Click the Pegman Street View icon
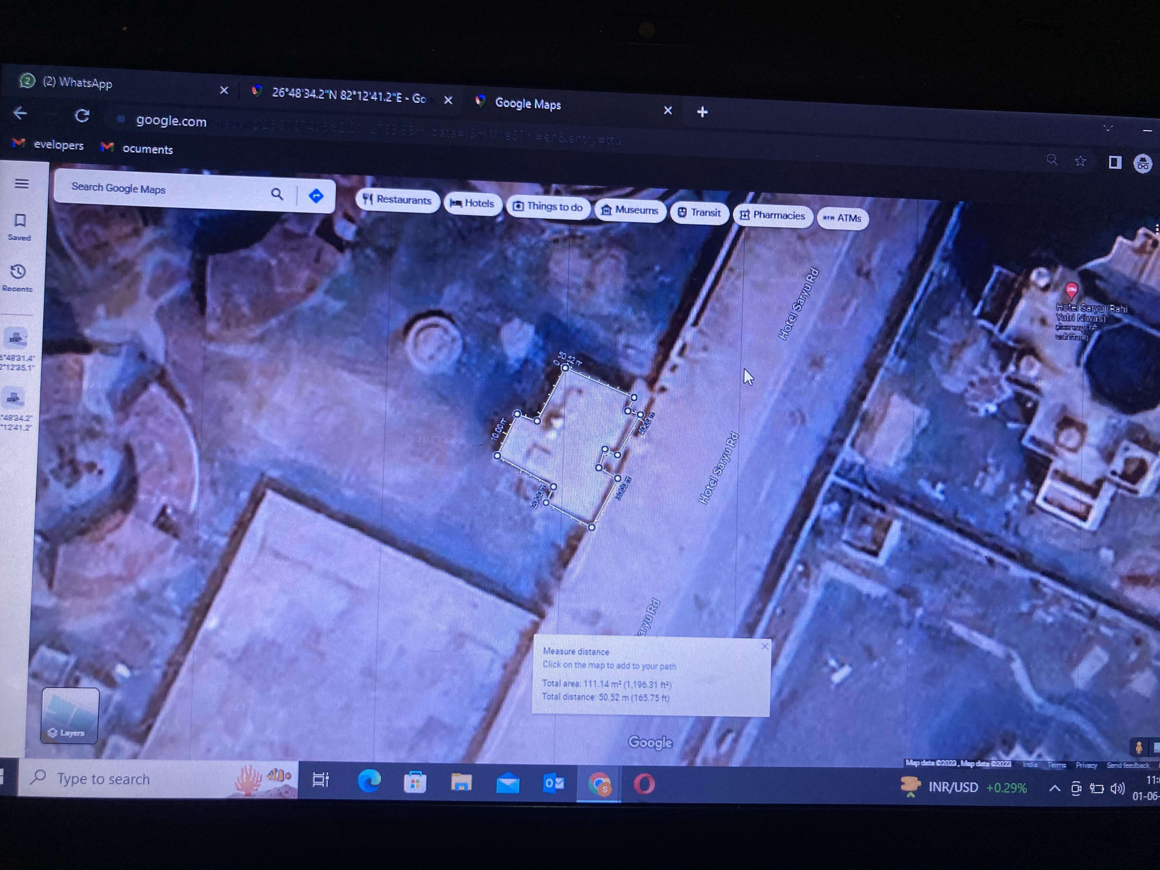 click(1138, 747)
